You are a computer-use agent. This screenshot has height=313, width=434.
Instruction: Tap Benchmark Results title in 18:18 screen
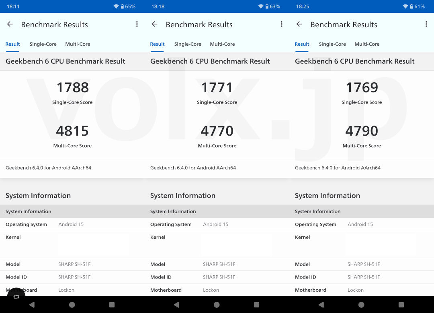point(199,24)
